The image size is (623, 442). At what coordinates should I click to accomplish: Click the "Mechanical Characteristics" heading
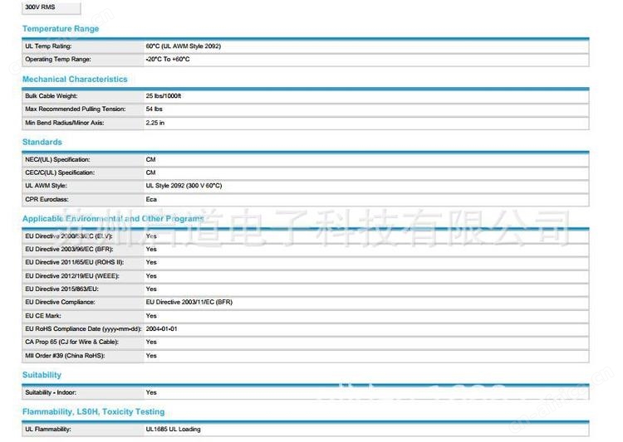75,79
